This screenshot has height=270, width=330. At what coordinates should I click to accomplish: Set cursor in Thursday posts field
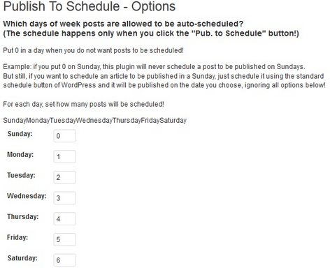(64, 218)
